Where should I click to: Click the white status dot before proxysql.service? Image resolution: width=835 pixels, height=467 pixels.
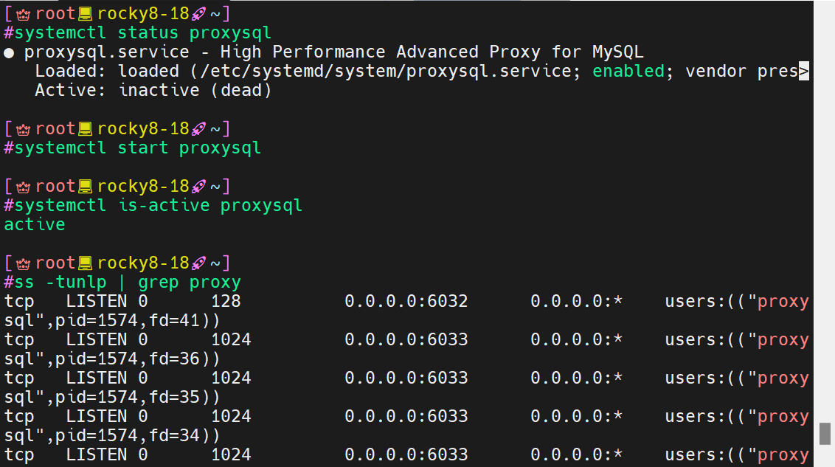click(x=9, y=52)
